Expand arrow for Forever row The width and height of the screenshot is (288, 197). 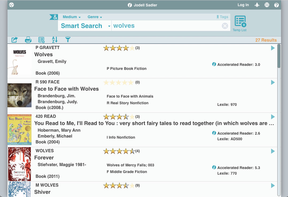[273, 151]
